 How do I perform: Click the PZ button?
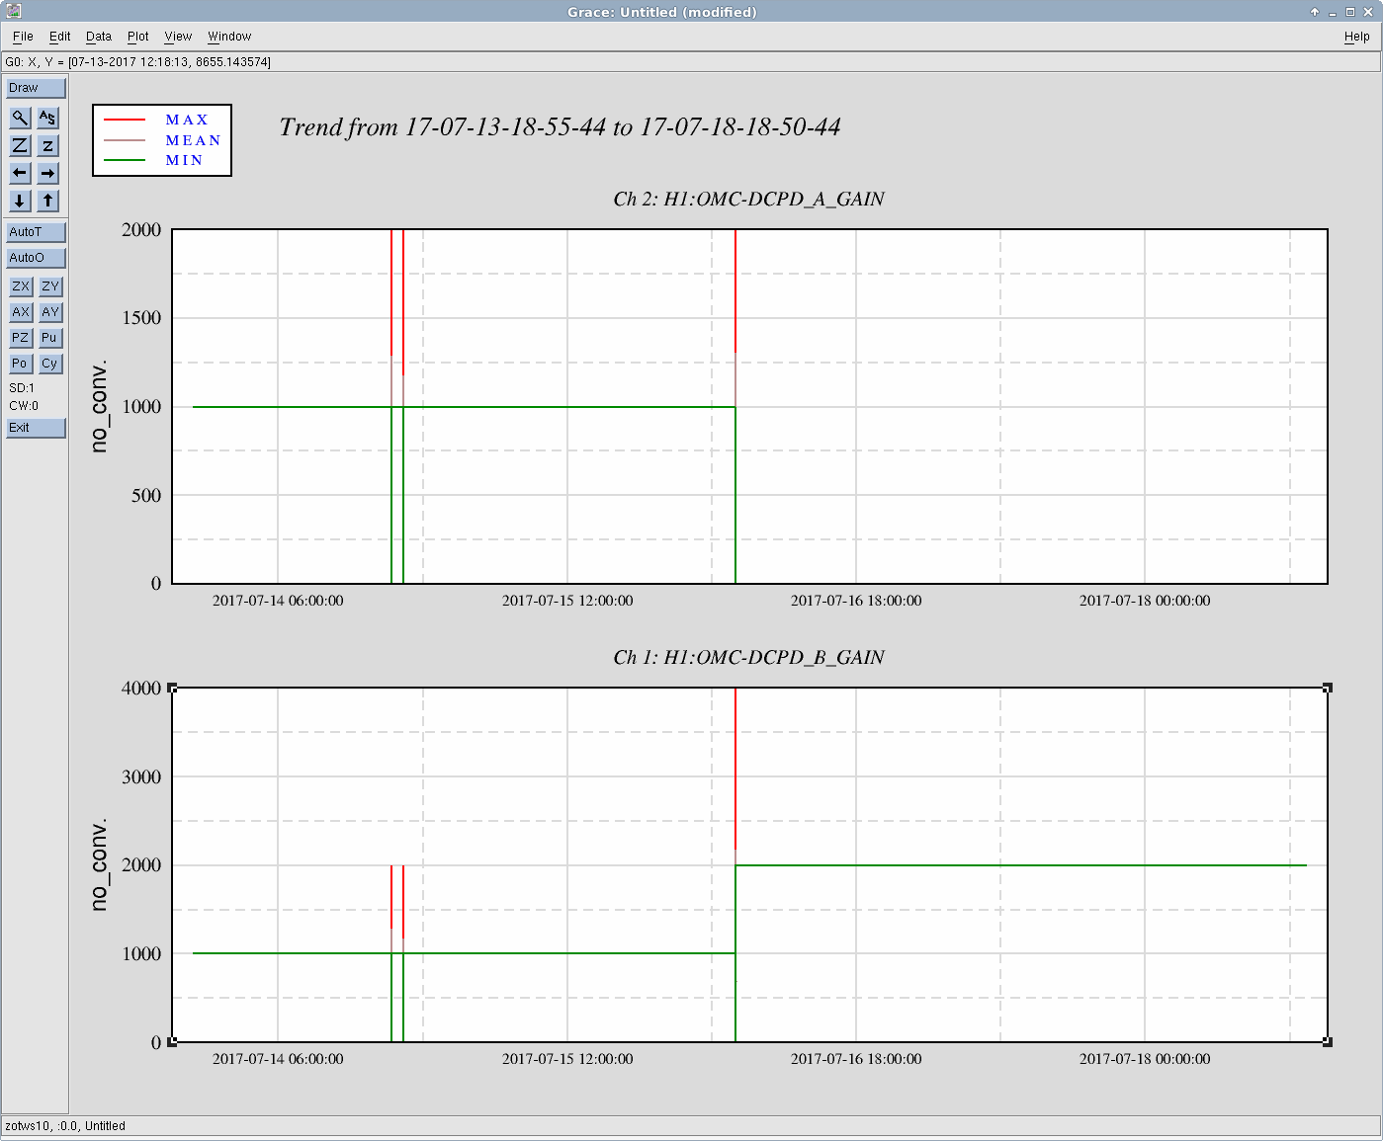click(21, 338)
